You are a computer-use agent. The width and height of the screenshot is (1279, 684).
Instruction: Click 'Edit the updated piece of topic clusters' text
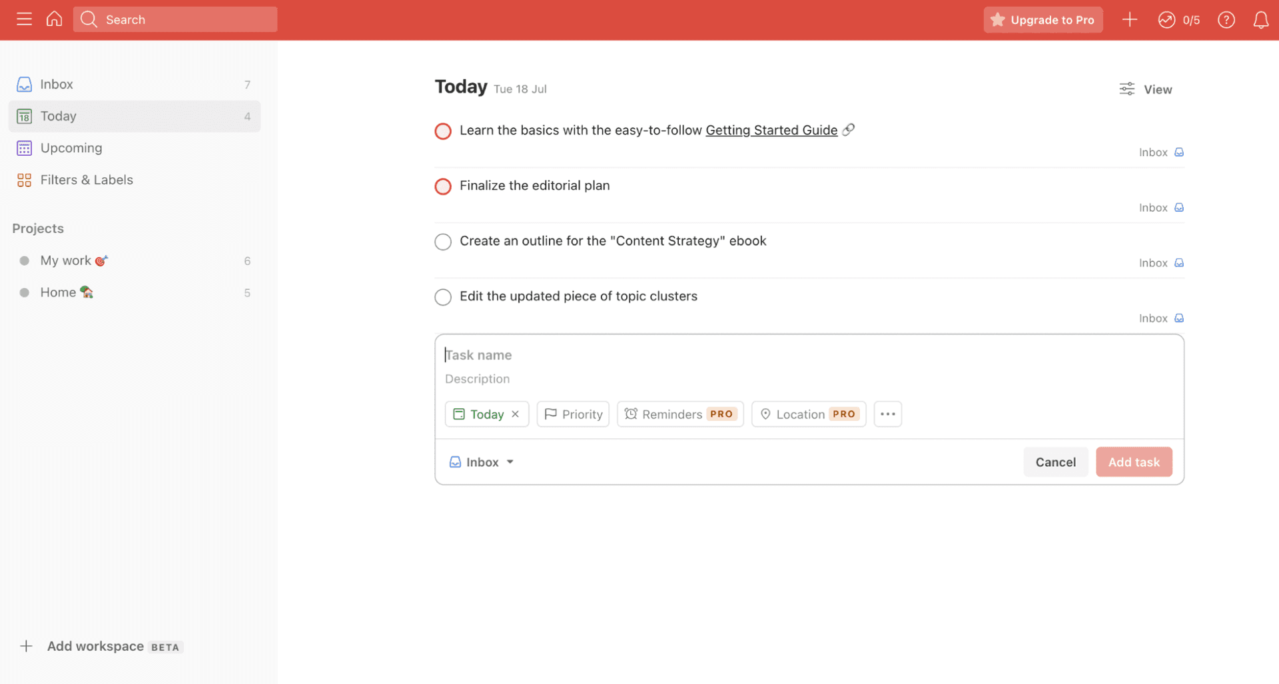[578, 296]
